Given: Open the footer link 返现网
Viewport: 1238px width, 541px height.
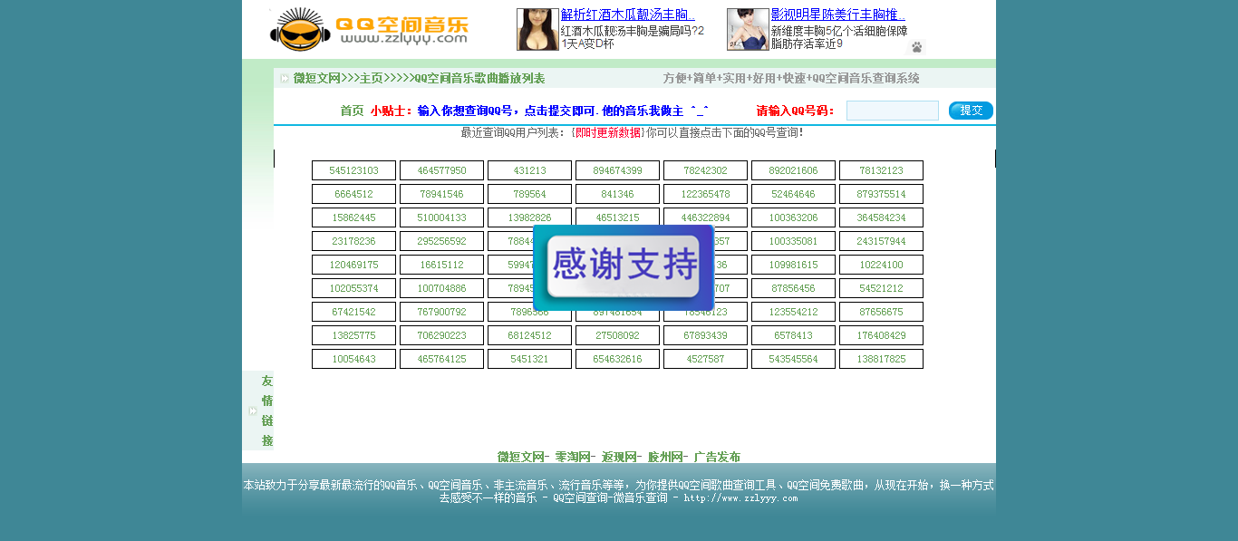Looking at the screenshot, I should coord(619,457).
